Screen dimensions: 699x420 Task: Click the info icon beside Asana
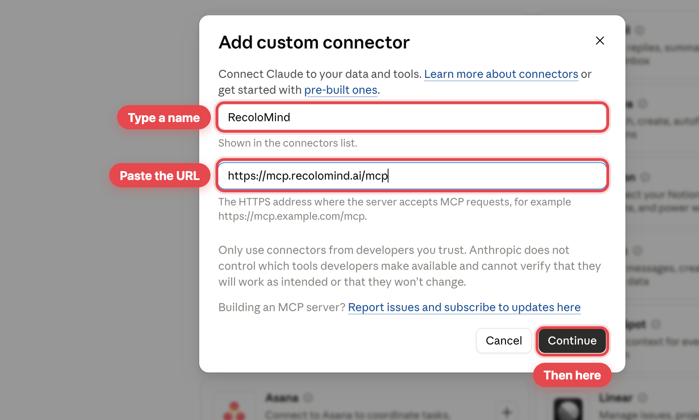[x=309, y=397]
